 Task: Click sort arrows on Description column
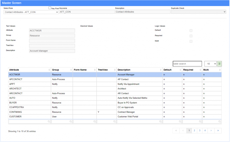point(160,70)
